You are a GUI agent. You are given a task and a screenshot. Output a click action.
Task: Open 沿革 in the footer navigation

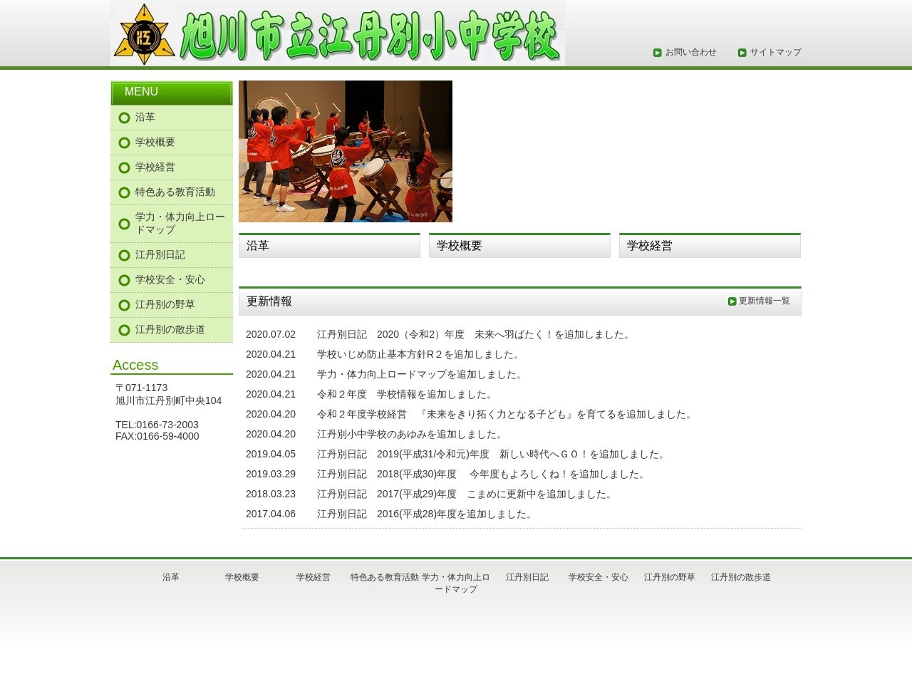pyautogui.click(x=171, y=577)
